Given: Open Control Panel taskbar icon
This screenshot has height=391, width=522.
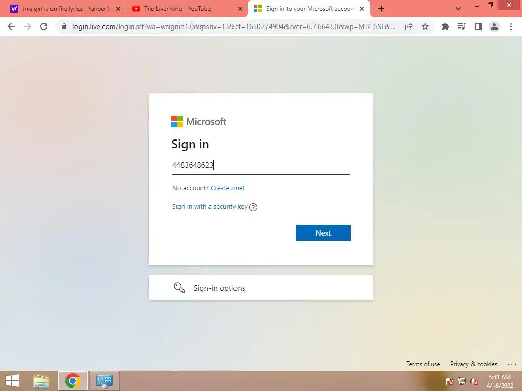Looking at the screenshot, I should pos(104,381).
